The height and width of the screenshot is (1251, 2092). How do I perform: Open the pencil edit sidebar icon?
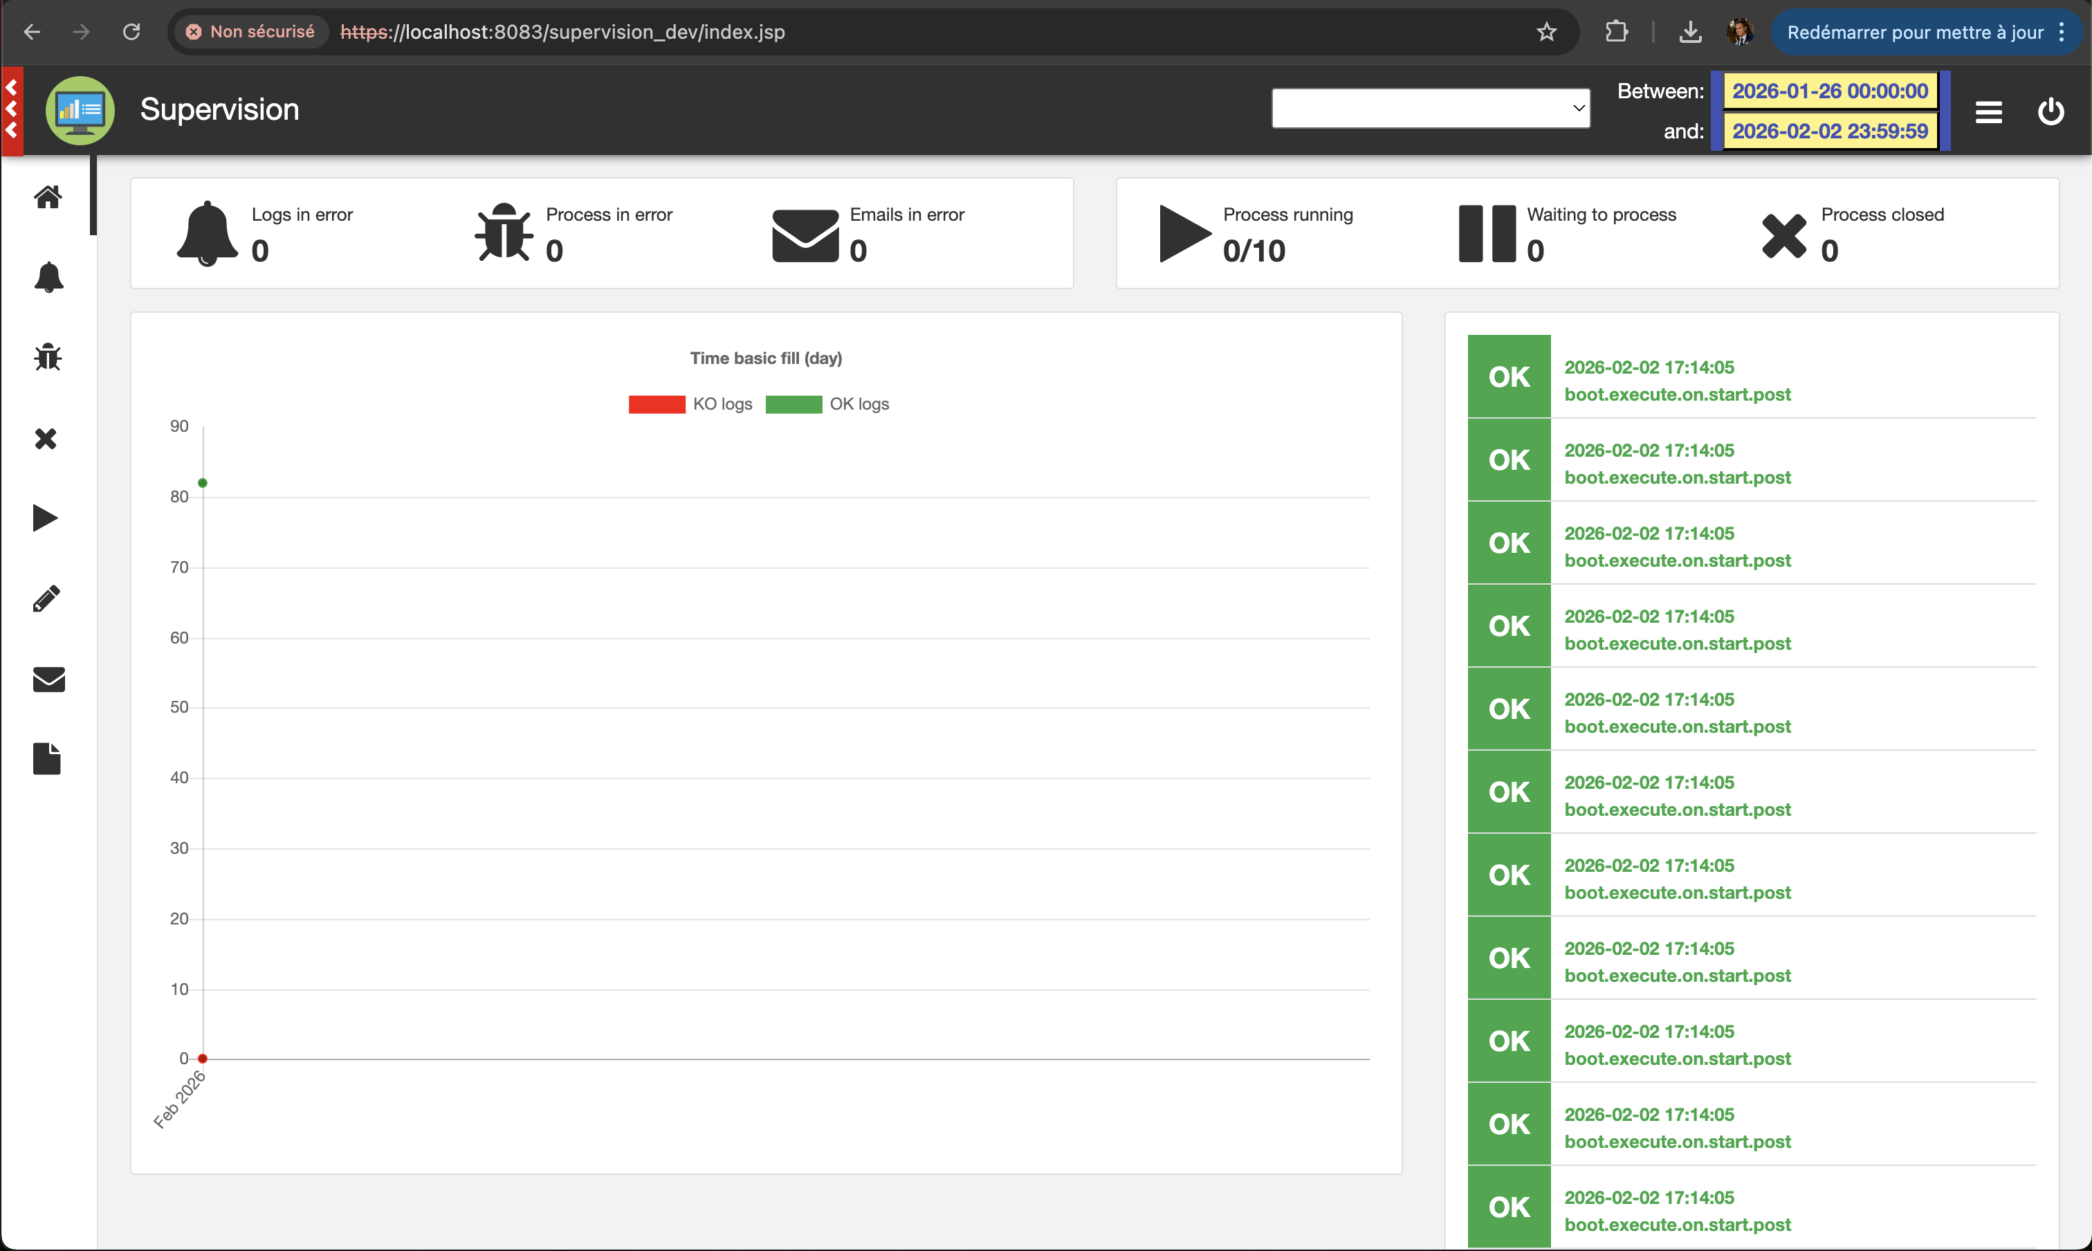pyautogui.click(x=46, y=599)
